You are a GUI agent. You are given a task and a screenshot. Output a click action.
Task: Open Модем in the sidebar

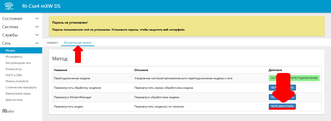pos(10,50)
